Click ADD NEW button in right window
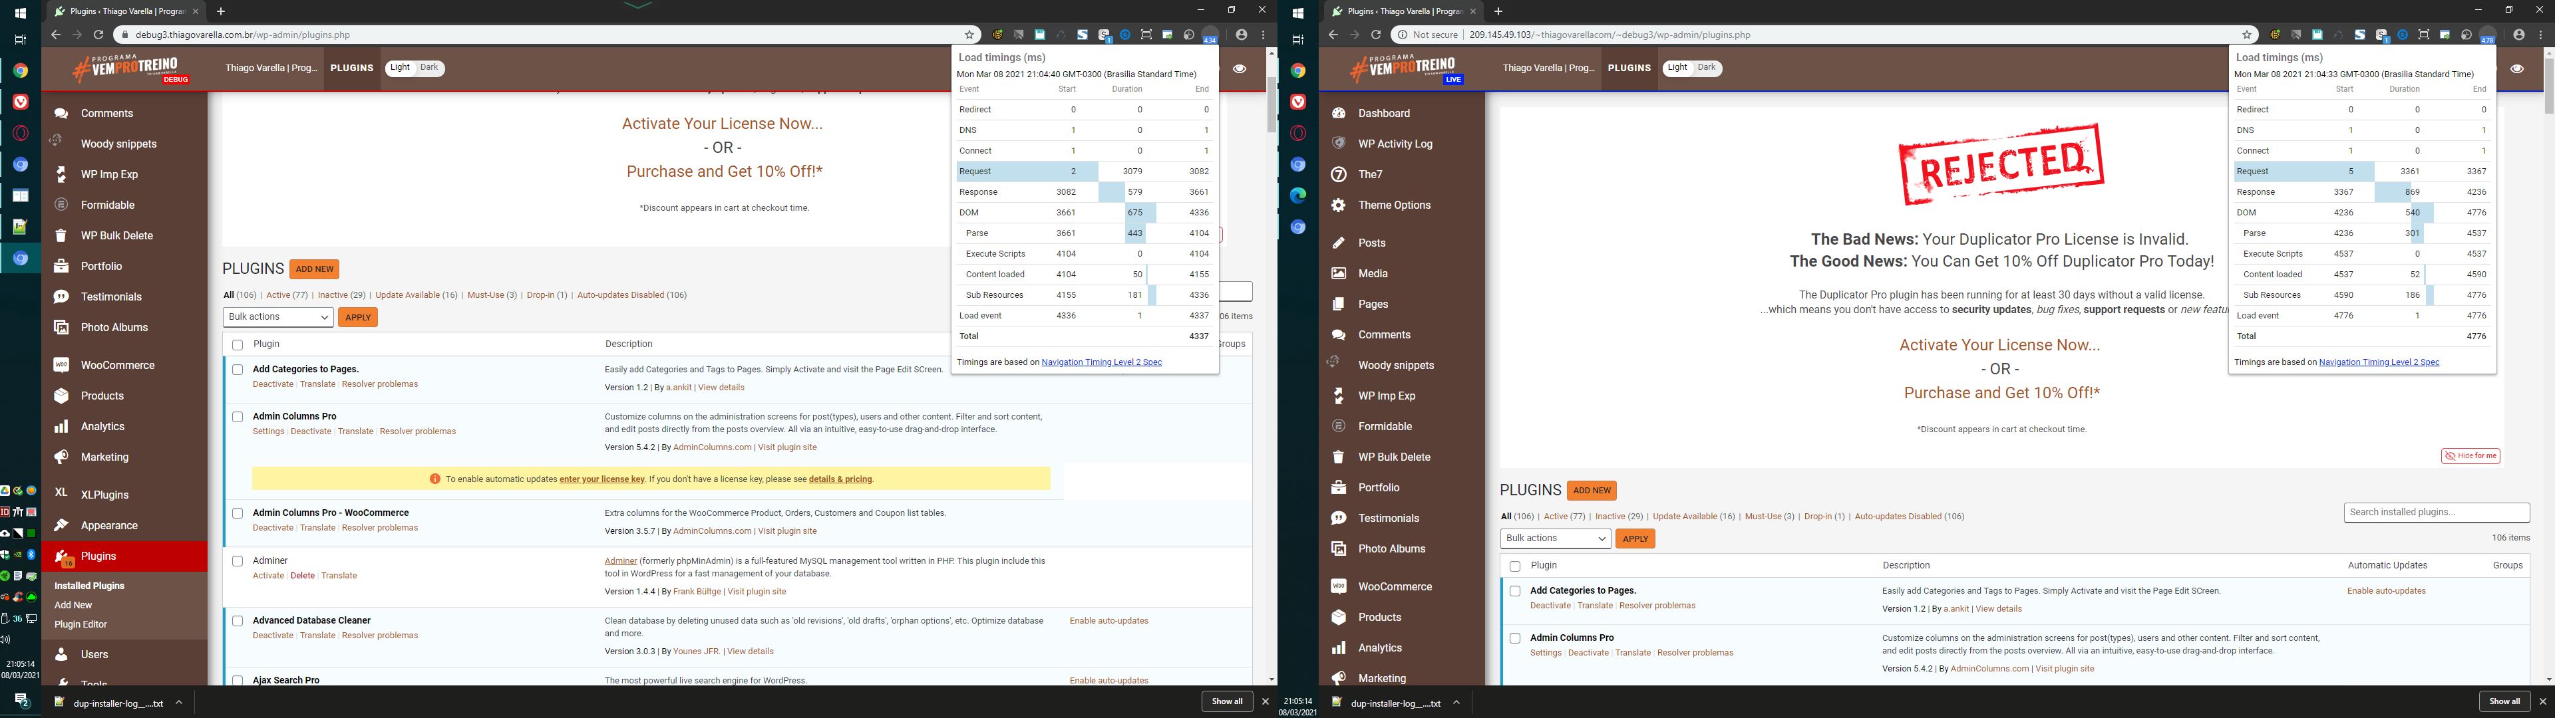The image size is (2555, 718). pyautogui.click(x=1592, y=491)
